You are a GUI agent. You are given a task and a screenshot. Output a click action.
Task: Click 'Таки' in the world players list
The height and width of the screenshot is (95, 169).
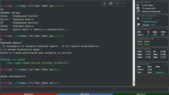[x=139, y=72]
